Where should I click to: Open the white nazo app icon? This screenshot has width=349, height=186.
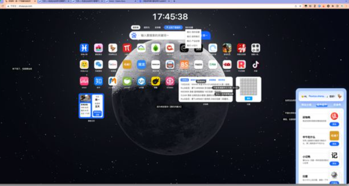pyautogui.click(x=198, y=64)
